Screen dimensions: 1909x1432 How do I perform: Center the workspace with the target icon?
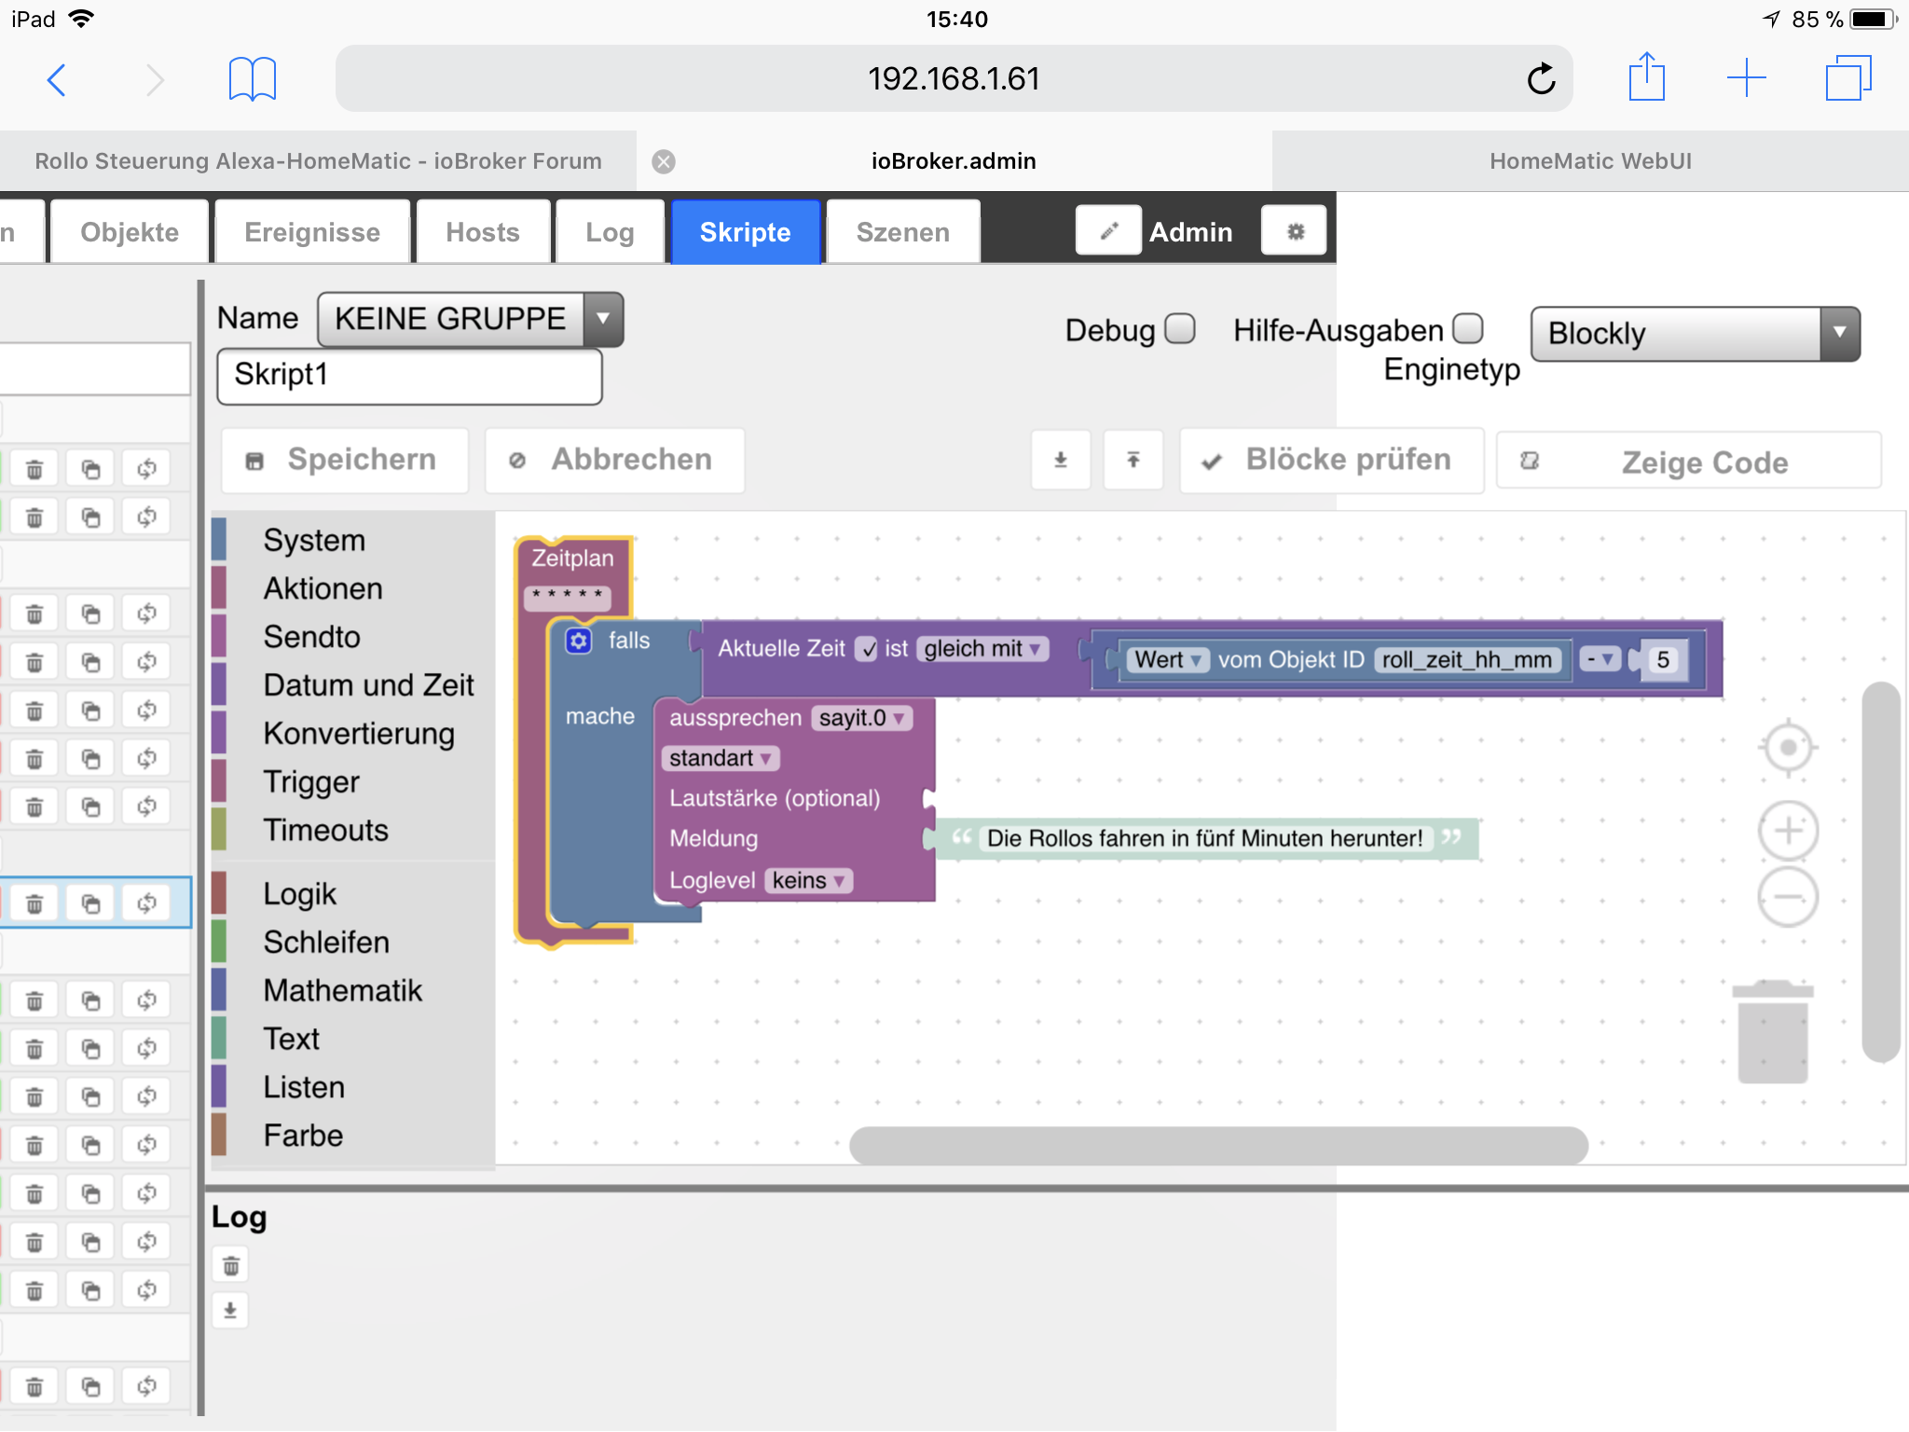pyautogui.click(x=1787, y=748)
